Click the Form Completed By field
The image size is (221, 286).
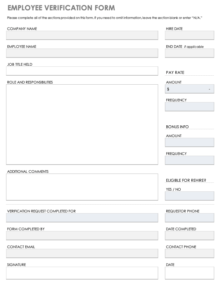(x=82, y=235)
